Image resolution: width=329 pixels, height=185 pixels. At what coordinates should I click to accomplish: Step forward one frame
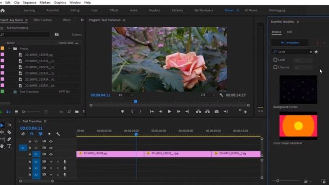click(x=178, y=112)
